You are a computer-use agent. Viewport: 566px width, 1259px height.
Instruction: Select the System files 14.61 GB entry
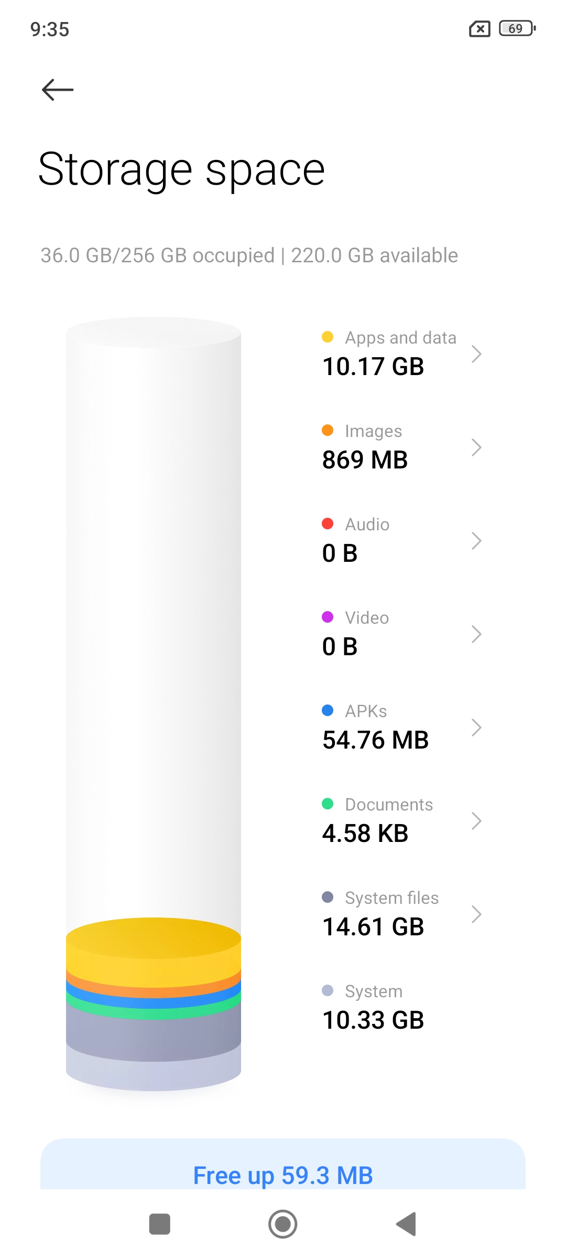tap(373, 926)
